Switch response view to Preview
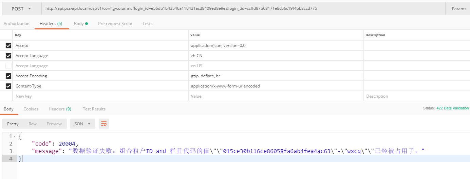Screen dimensions: 470x179 [54, 124]
